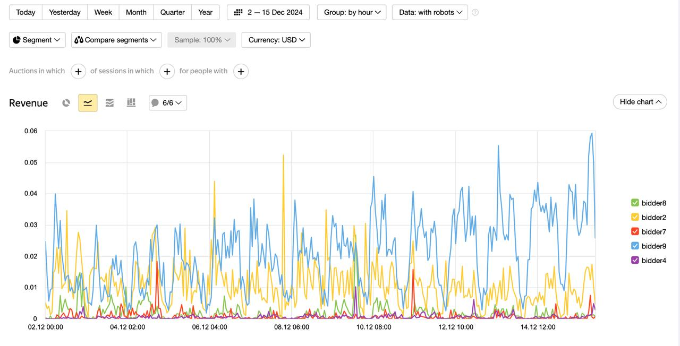Viewport: 680px width, 346px height.
Task: Toggle the bidder2 legend checkbox
Action: [x=635, y=217]
